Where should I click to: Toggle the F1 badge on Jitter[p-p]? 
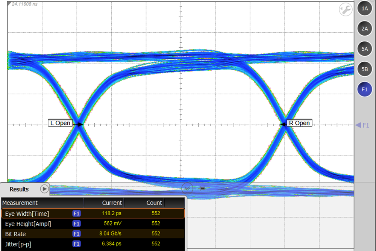(76, 243)
